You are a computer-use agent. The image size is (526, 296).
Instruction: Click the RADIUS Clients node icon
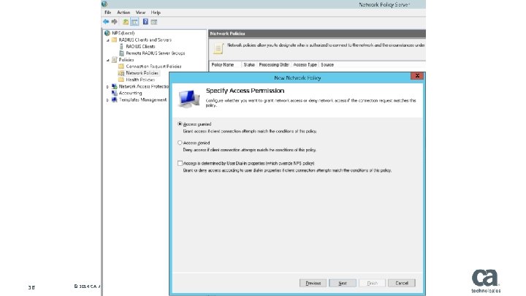121,46
